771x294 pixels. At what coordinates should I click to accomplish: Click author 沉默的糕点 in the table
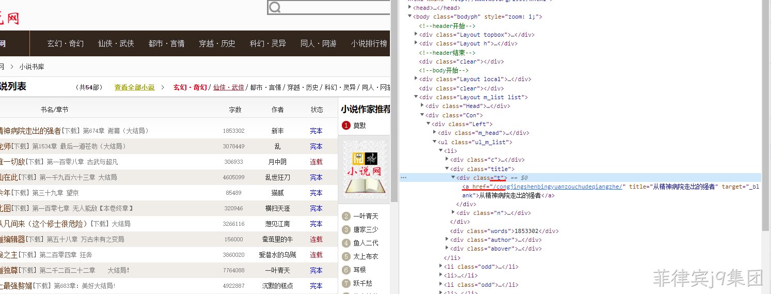tap(277, 286)
